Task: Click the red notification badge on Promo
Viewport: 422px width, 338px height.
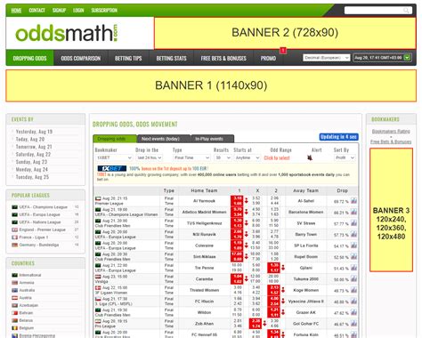Action: point(283,51)
